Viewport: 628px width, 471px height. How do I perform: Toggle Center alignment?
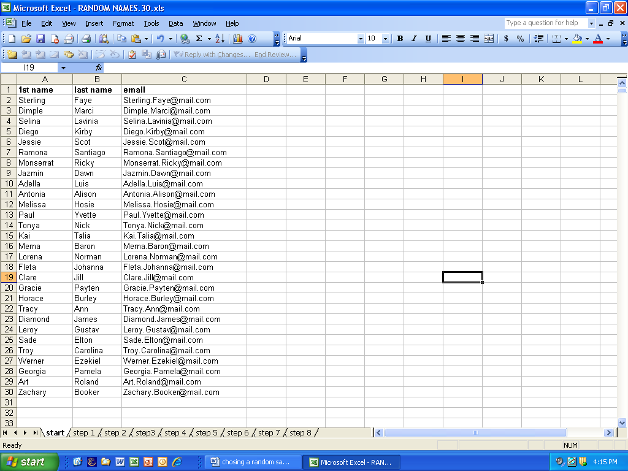tap(461, 39)
